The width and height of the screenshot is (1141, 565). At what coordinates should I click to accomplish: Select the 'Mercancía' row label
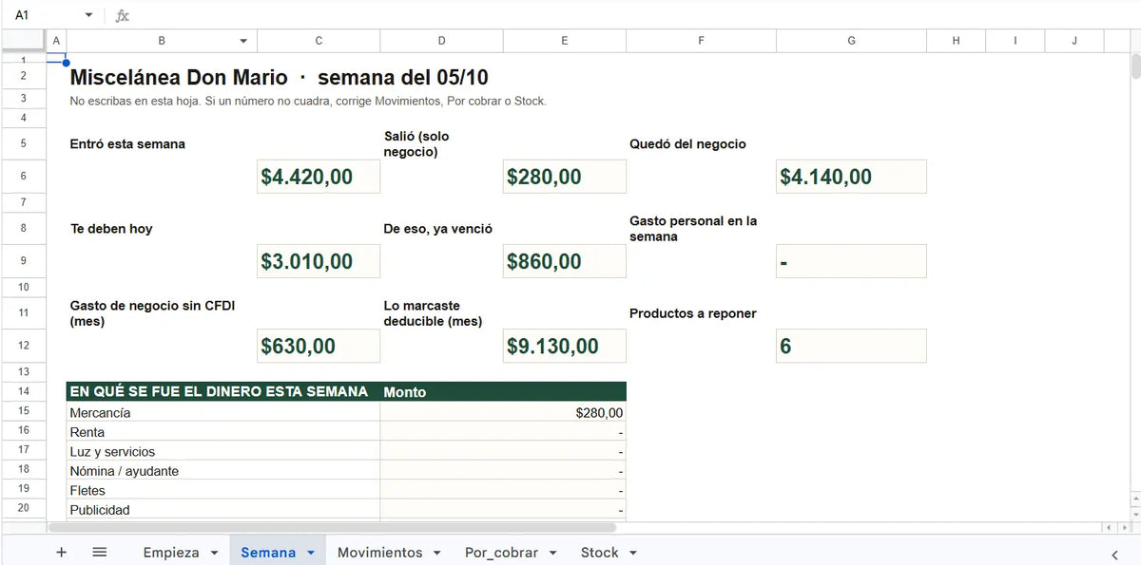coord(100,413)
